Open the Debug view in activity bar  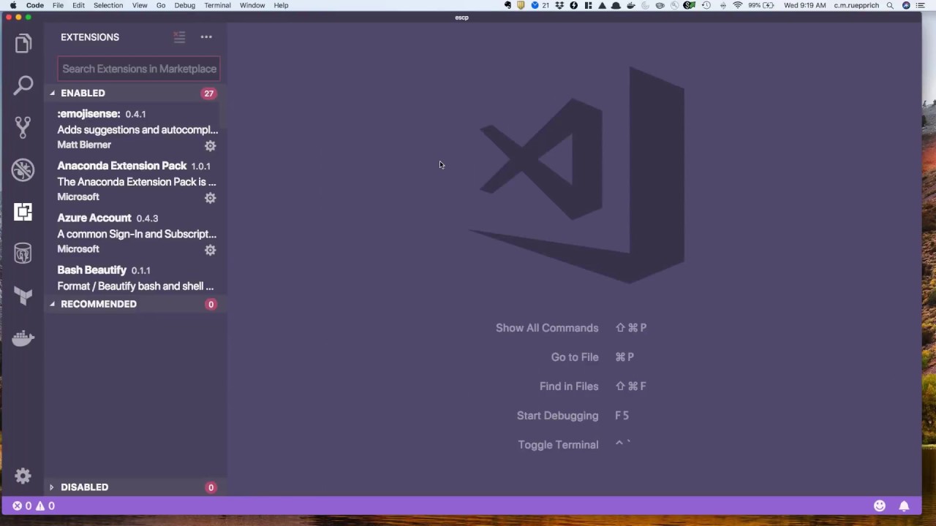point(23,169)
